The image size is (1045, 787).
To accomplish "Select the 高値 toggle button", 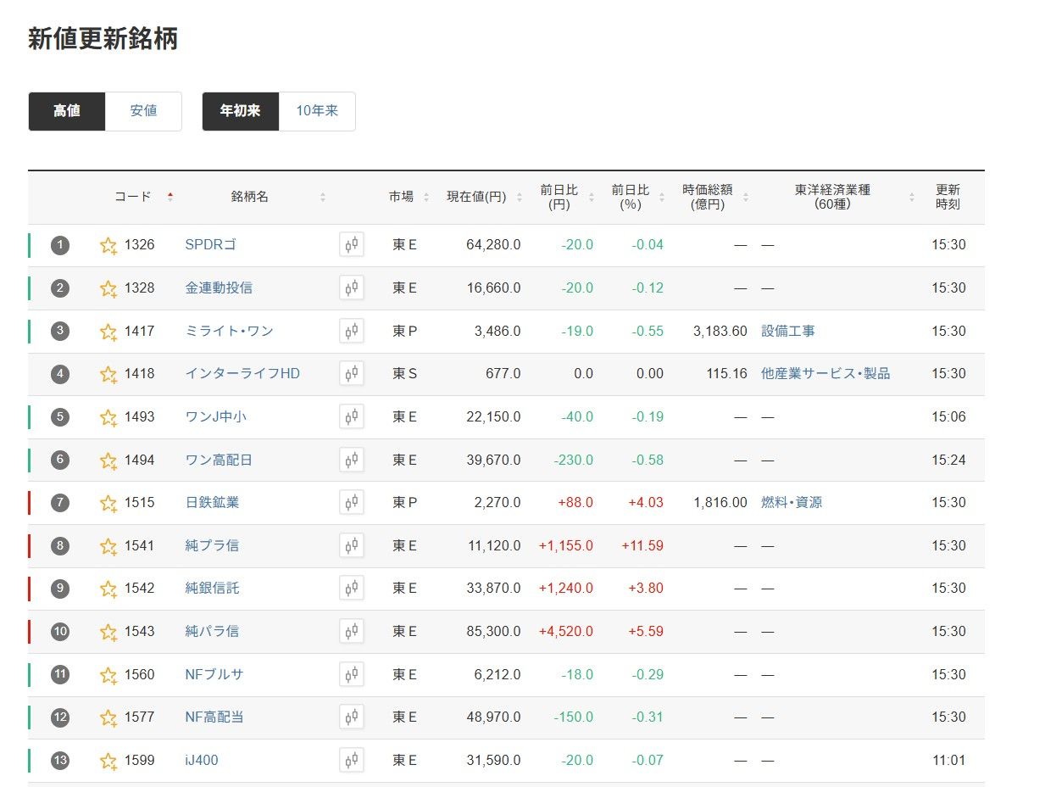I will (x=67, y=111).
